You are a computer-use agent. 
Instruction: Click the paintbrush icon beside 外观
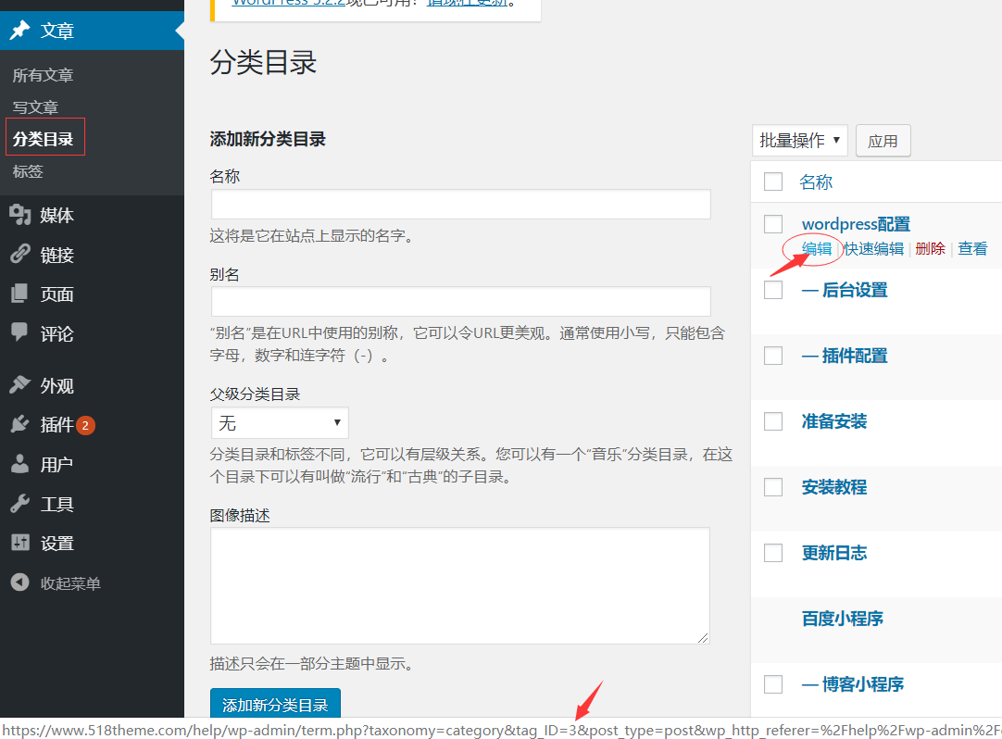(19, 385)
